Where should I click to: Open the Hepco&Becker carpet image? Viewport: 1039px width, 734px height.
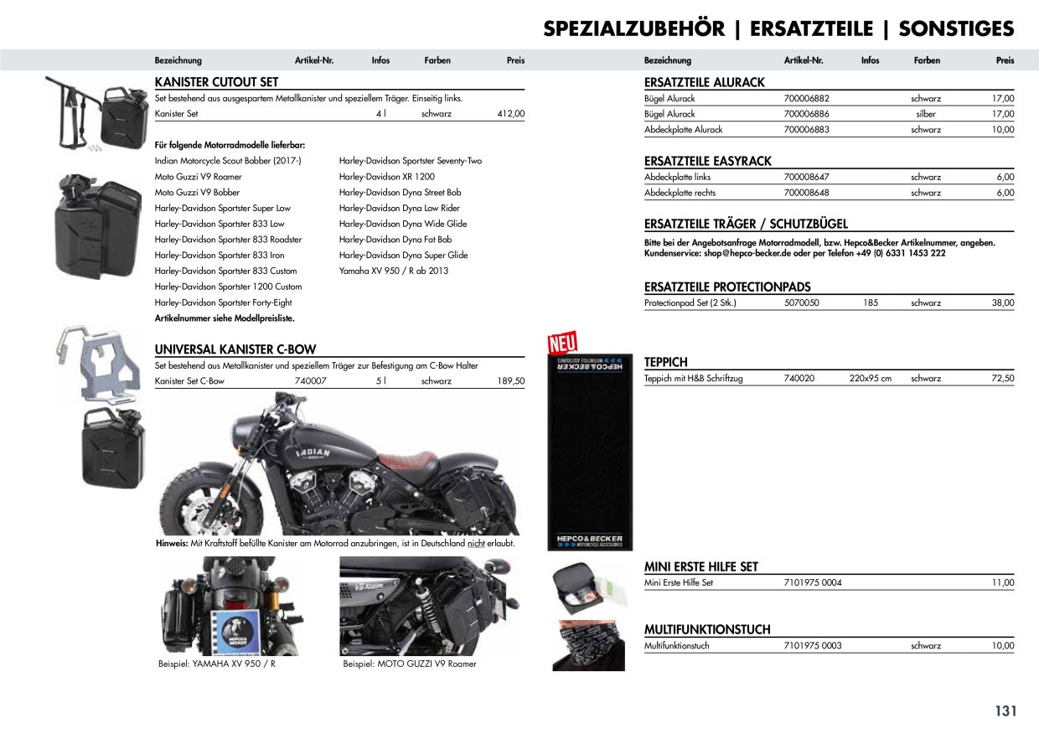click(589, 452)
